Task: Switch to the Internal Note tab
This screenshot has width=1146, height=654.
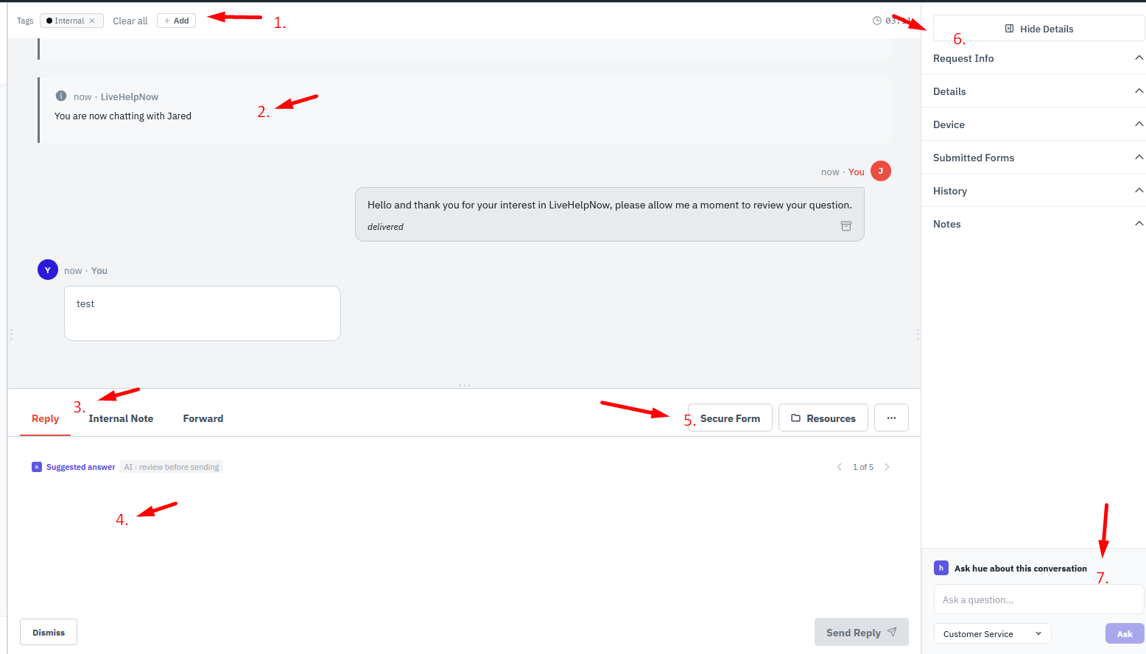Action: [x=121, y=418]
